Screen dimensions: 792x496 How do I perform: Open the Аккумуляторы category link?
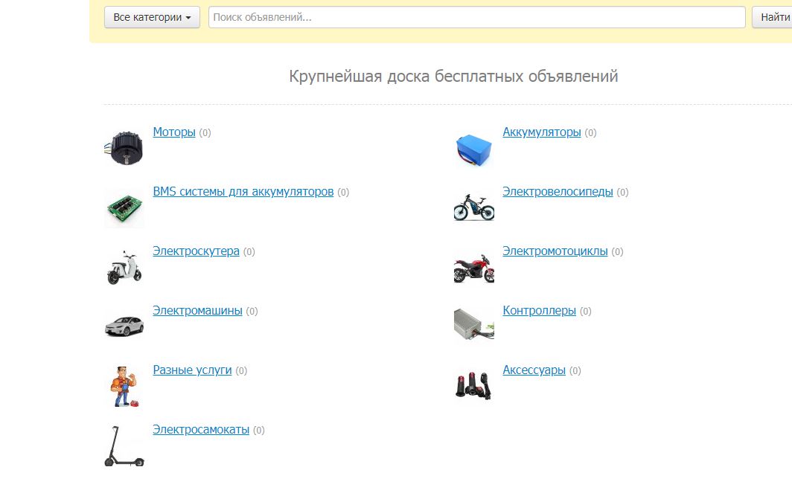click(x=542, y=132)
